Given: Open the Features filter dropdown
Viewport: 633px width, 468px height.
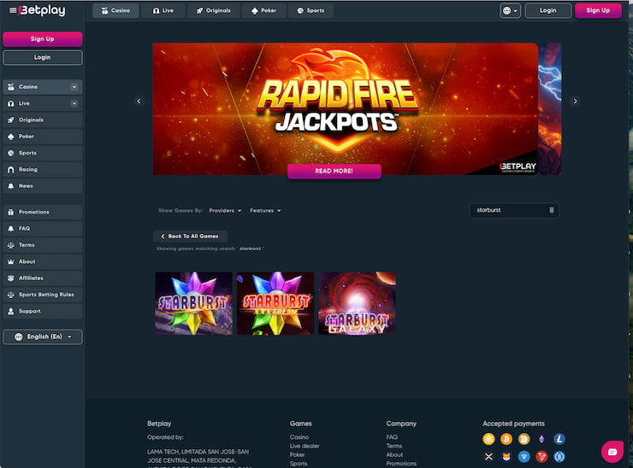Looking at the screenshot, I should point(265,210).
